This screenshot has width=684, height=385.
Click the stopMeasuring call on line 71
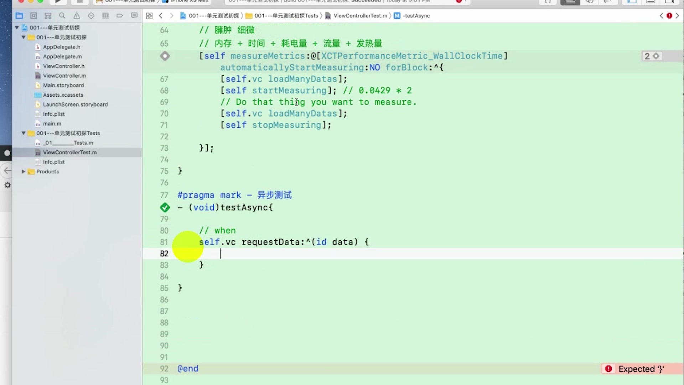(x=287, y=125)
